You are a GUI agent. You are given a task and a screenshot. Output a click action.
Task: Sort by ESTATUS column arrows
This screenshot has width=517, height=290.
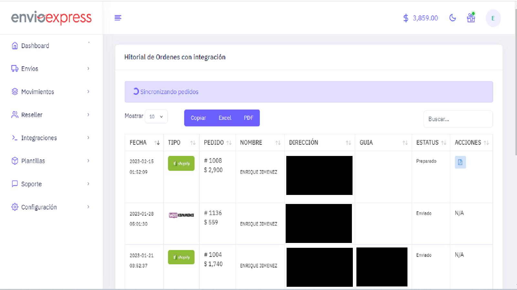tap(444, 143)
